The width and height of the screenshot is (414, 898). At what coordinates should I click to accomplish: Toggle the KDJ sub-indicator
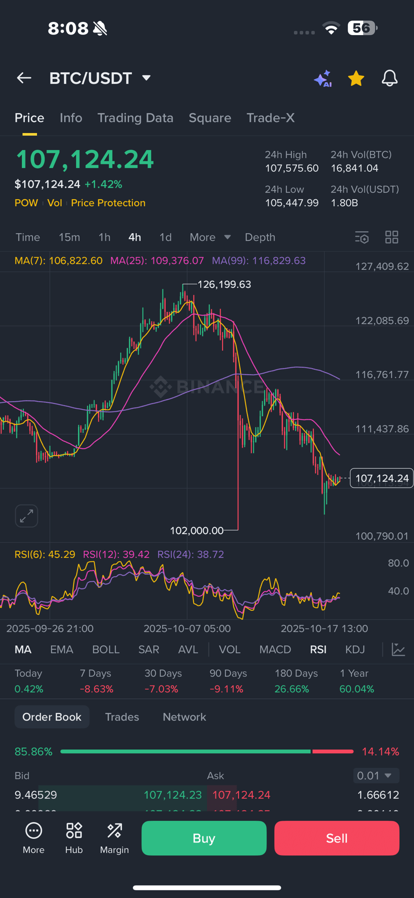tap(355, 649)
